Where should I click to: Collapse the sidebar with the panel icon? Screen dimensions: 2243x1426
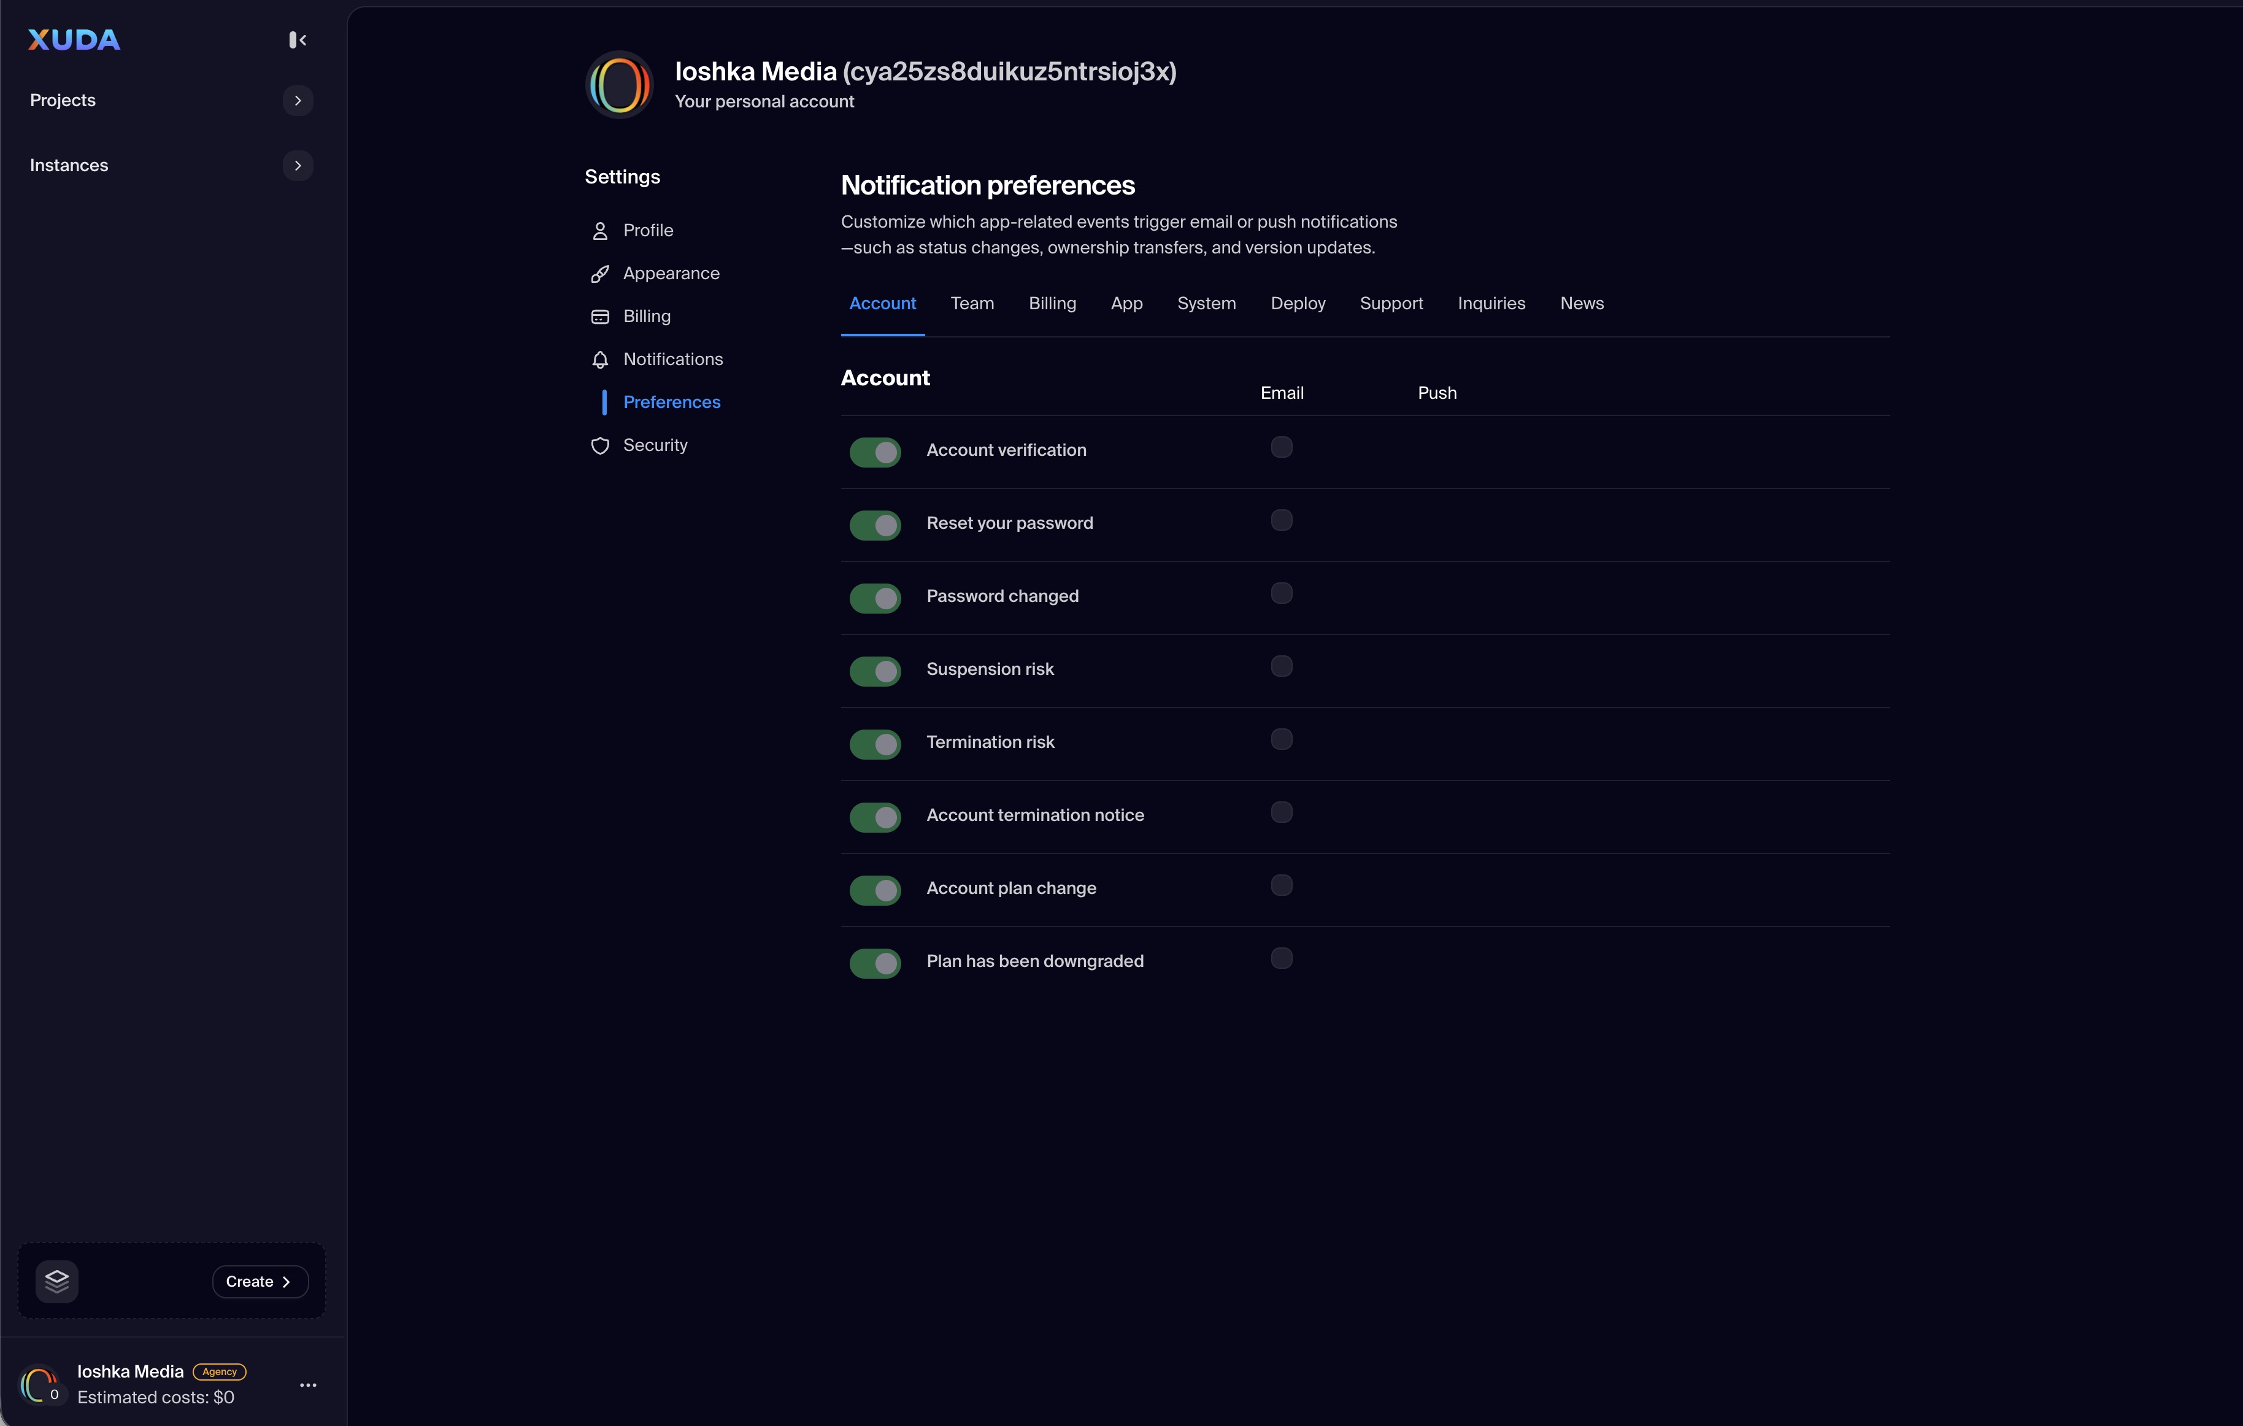(x=297, y=40)
